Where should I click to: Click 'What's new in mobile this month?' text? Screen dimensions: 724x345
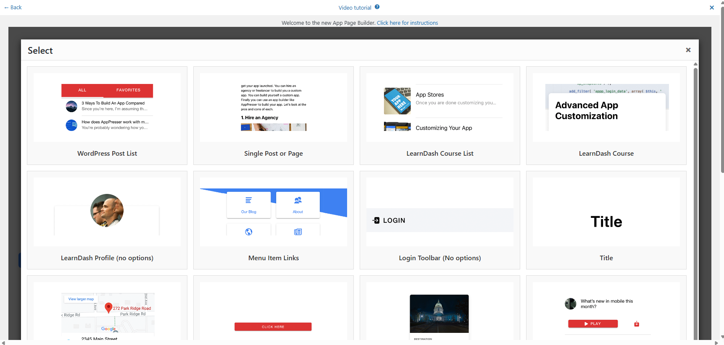[607, 304]
